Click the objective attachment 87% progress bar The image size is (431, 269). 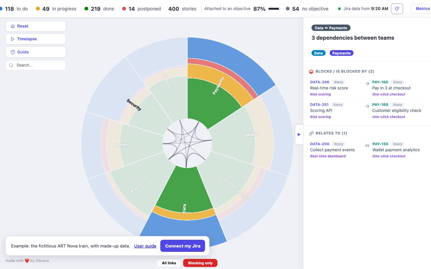pos(274,9)
